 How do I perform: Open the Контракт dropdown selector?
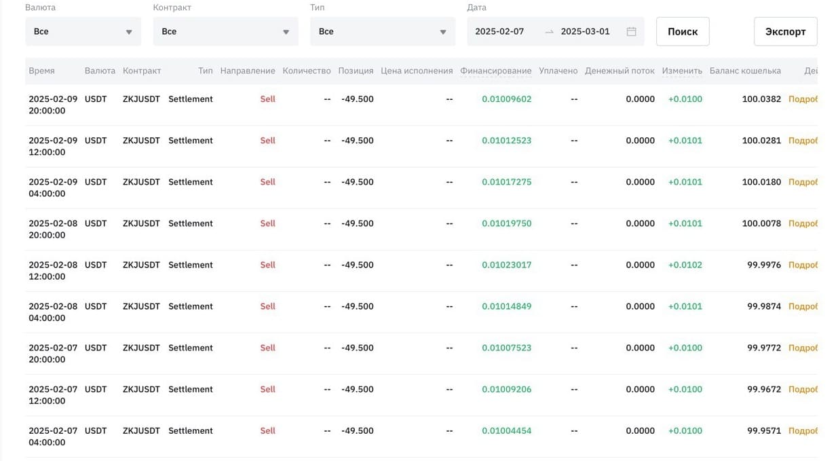point(225,31)
